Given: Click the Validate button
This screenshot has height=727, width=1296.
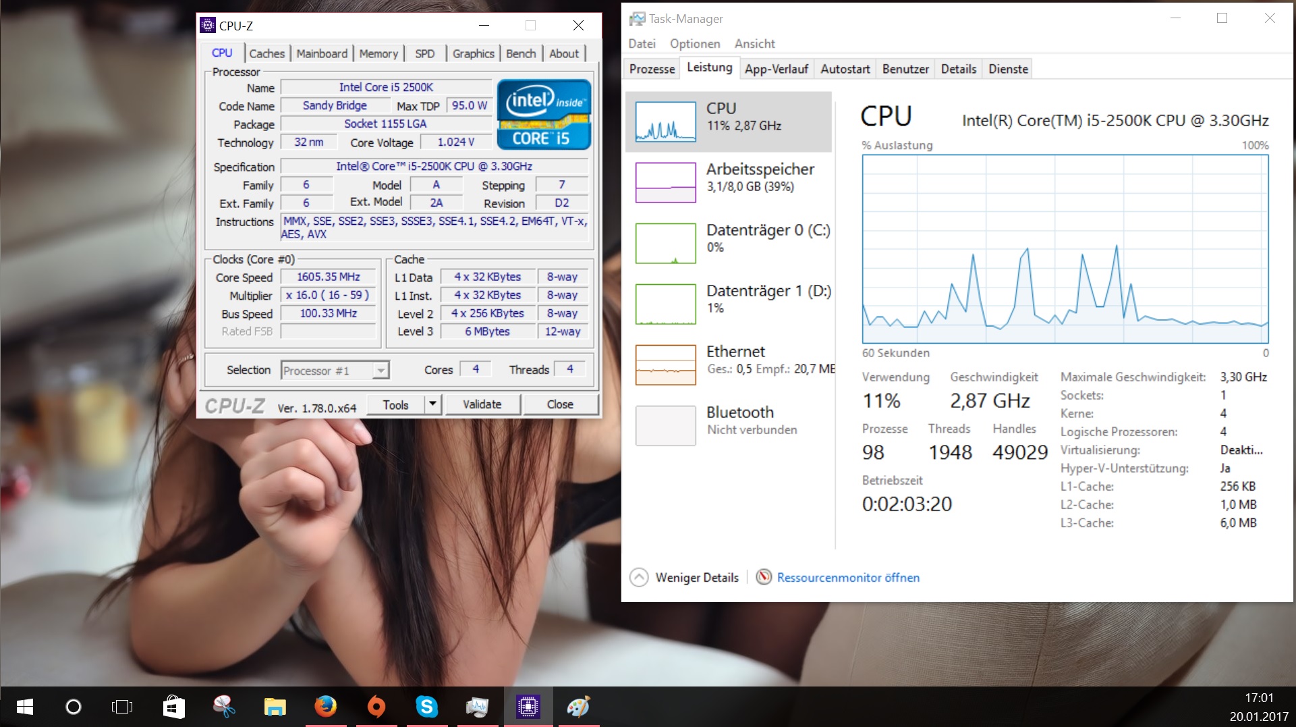Looking at the screenshot, I should pyautogui.click(x=482, y=404).
